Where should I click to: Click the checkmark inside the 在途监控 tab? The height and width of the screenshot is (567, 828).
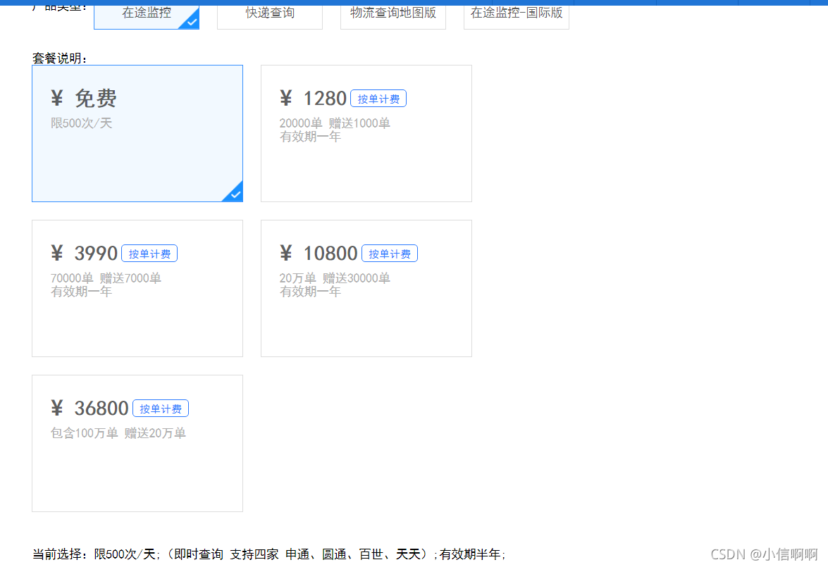(191, 22)
